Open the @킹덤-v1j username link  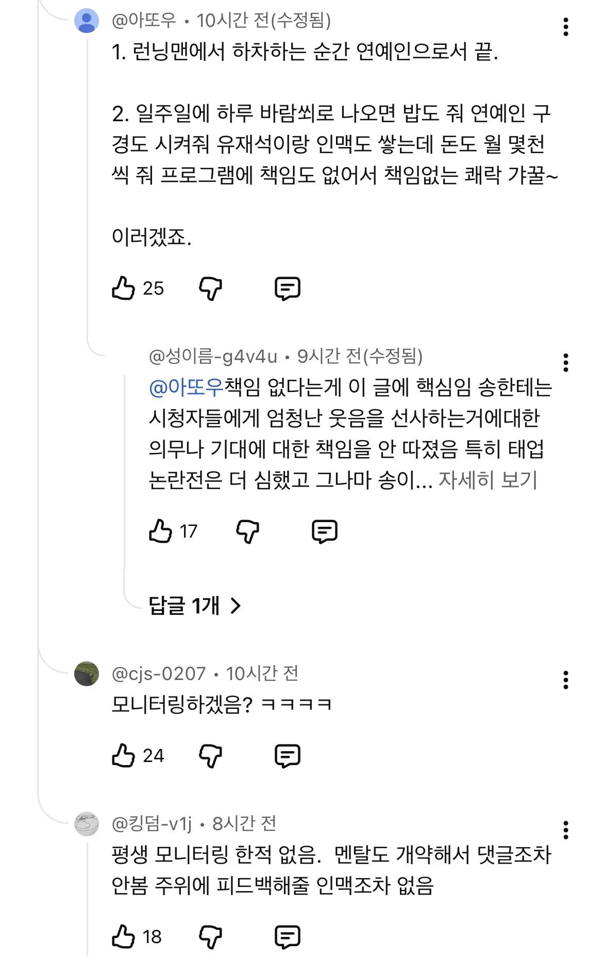point(152,823)
